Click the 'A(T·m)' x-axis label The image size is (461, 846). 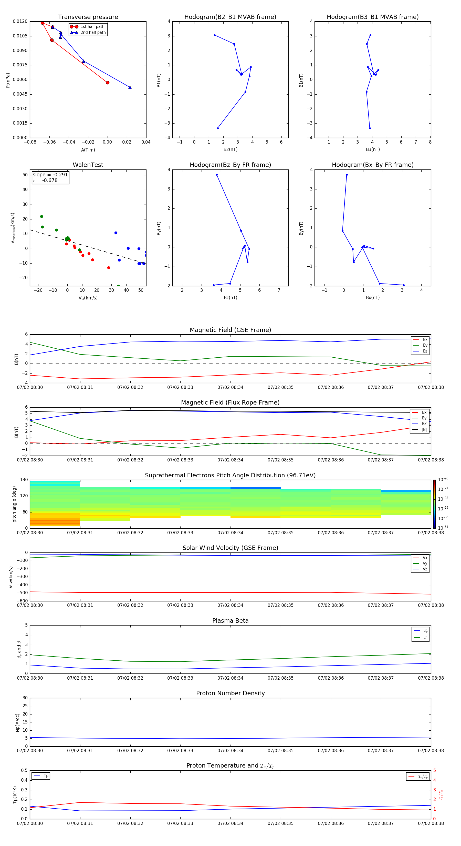coord(88,150)
